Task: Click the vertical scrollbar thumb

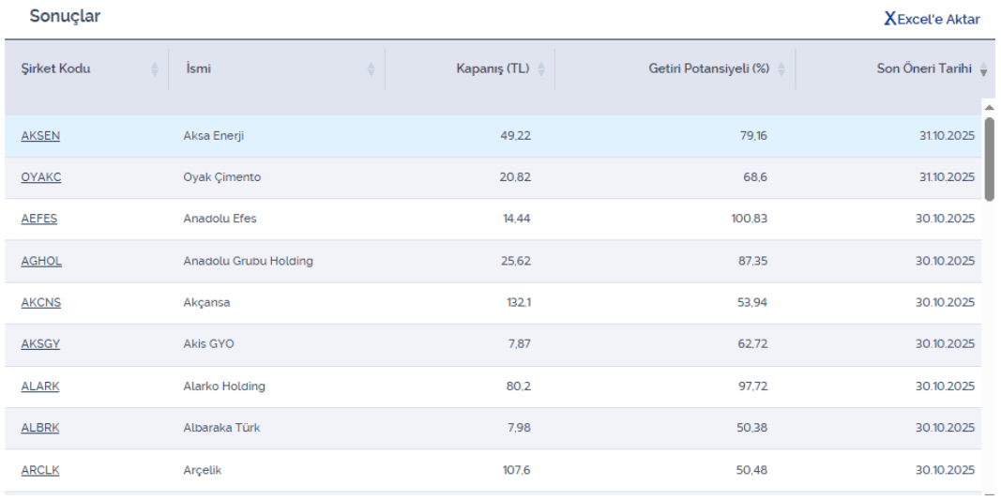Action: (x=989, y=158)
